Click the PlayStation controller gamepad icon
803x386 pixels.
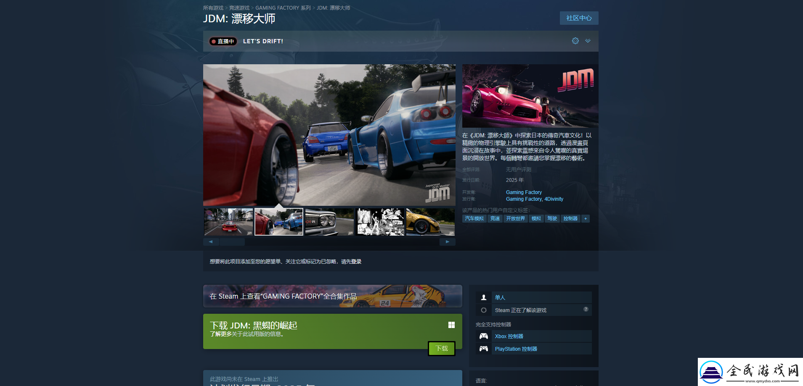pyautogui.click(x=484, y=349)
